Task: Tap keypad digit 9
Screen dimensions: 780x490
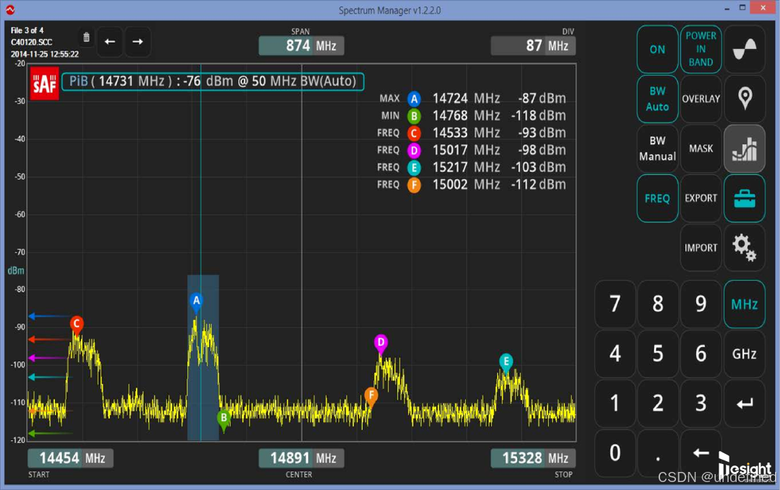Action: pos(701,304)
